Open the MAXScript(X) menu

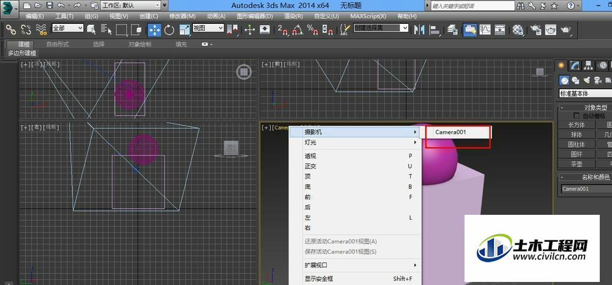point(368,16)
